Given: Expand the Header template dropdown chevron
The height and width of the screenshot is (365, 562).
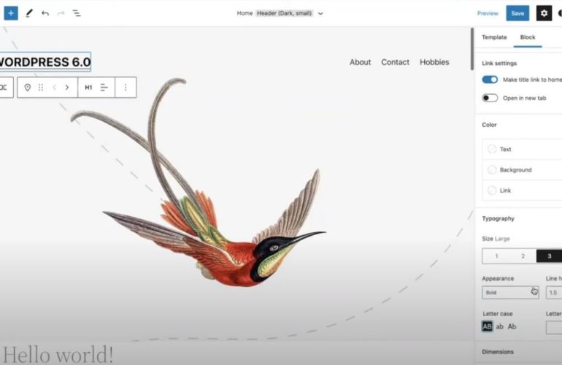Looking at the screenshot, I should click(x=320, y=14).
